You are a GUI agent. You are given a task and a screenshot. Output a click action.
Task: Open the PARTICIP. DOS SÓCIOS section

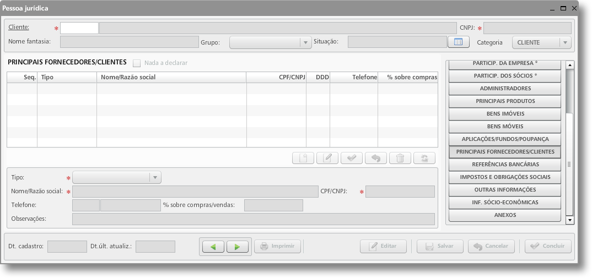505,76
